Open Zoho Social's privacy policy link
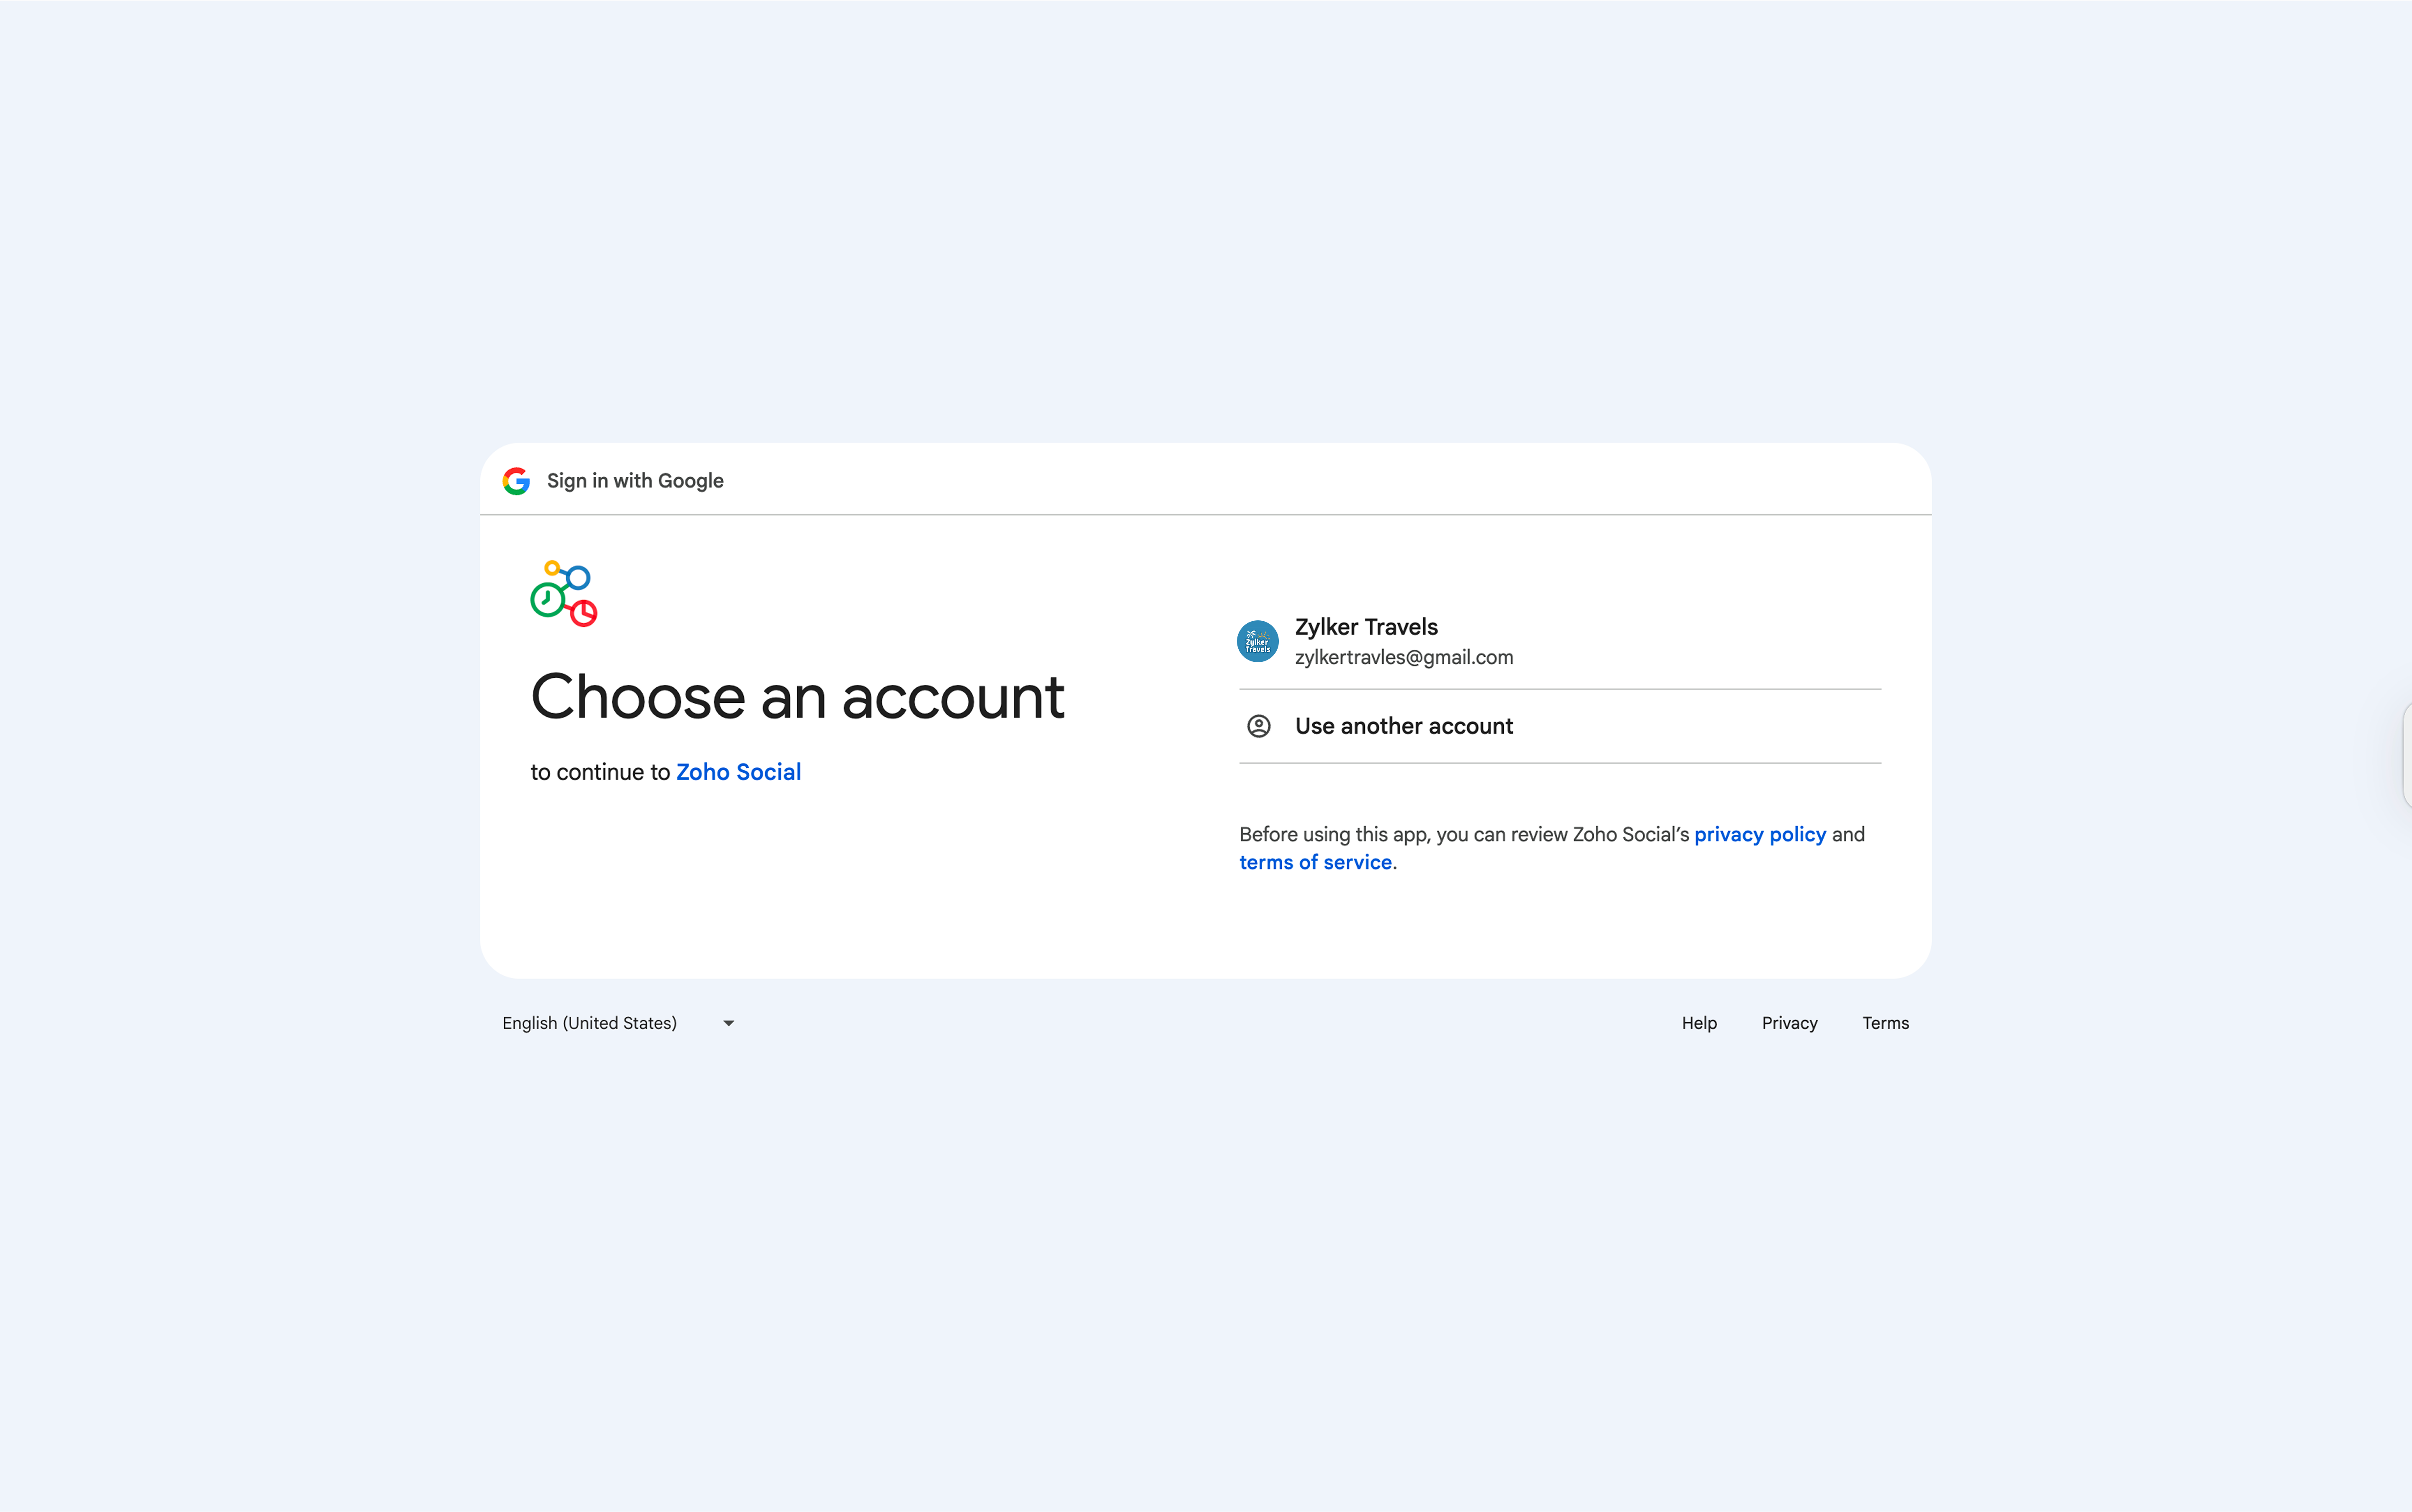2412x1512 pixels. click(x=1760, y=834)
